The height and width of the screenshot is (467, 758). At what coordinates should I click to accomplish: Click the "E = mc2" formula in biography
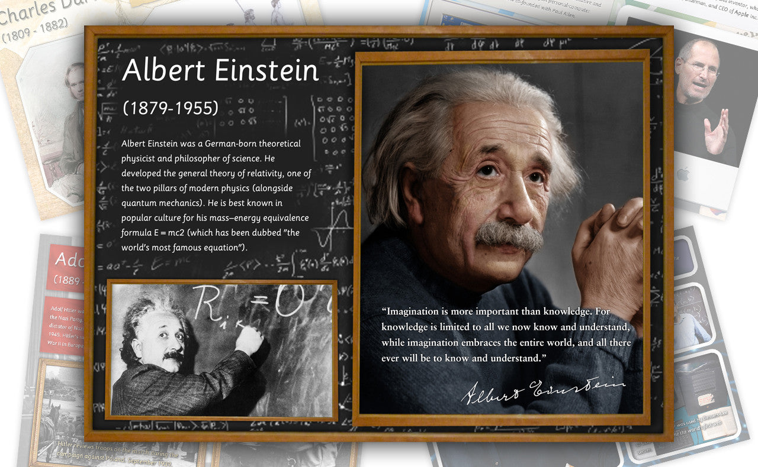click(168, 233)
